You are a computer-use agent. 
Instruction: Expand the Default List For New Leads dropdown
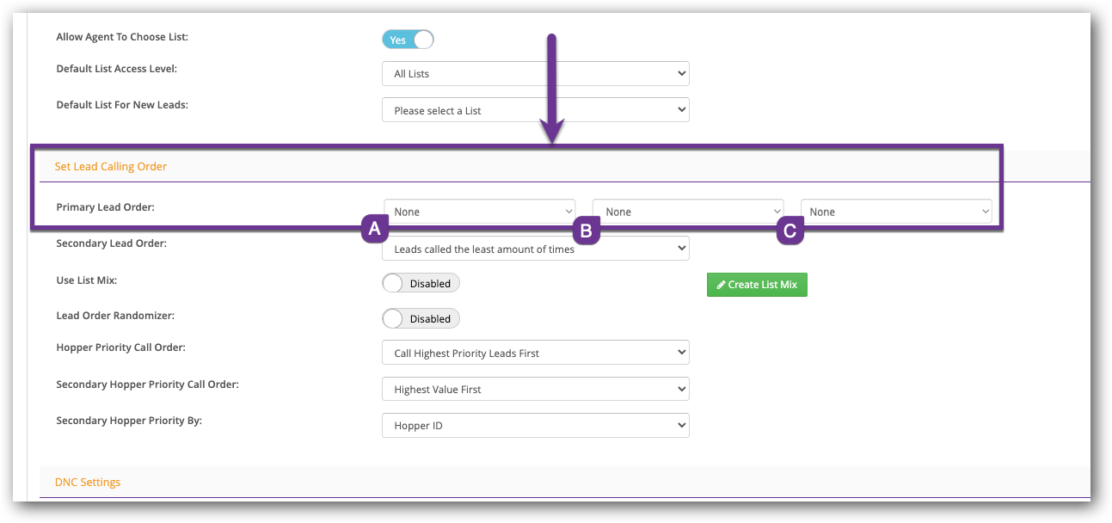pyautogui.click(x=535, y=110)
